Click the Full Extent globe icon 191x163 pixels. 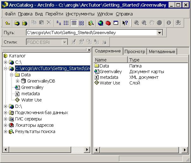click(159, 23)
